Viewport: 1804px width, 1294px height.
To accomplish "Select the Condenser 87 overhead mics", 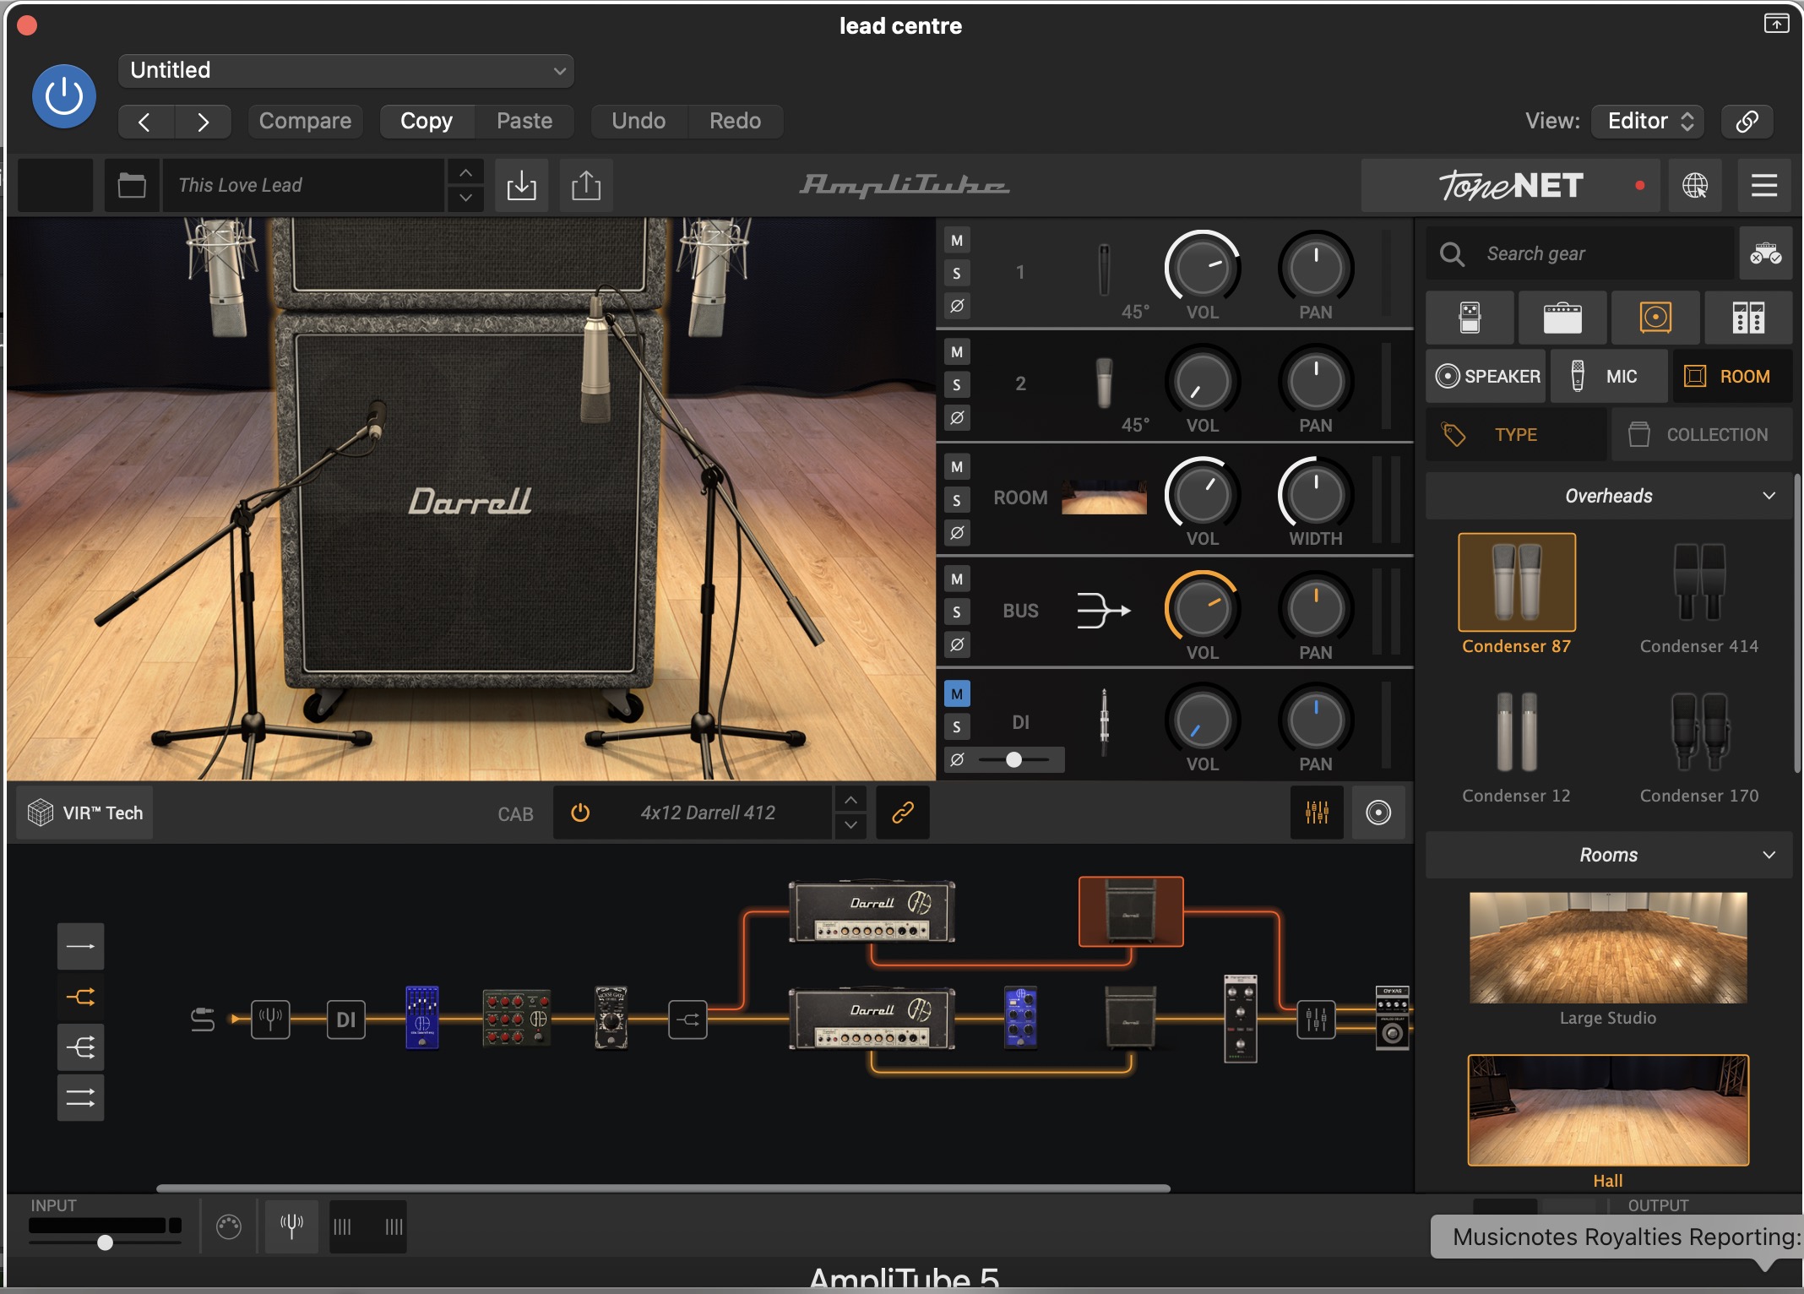I will coord(1517,583).
